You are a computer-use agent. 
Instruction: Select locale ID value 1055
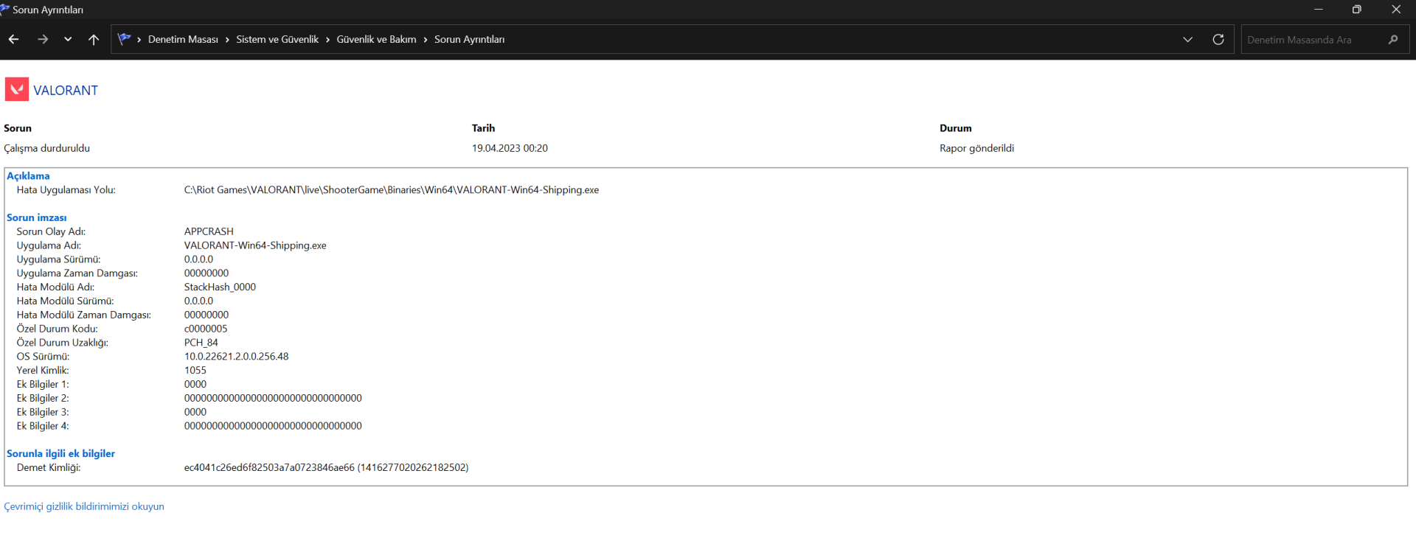(x=195, y=370)
